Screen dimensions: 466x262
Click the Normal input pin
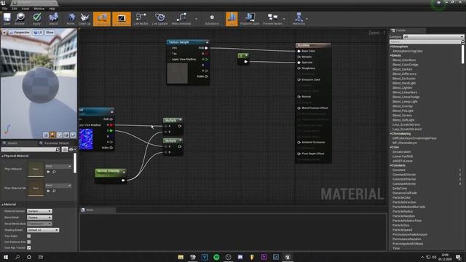299,97
